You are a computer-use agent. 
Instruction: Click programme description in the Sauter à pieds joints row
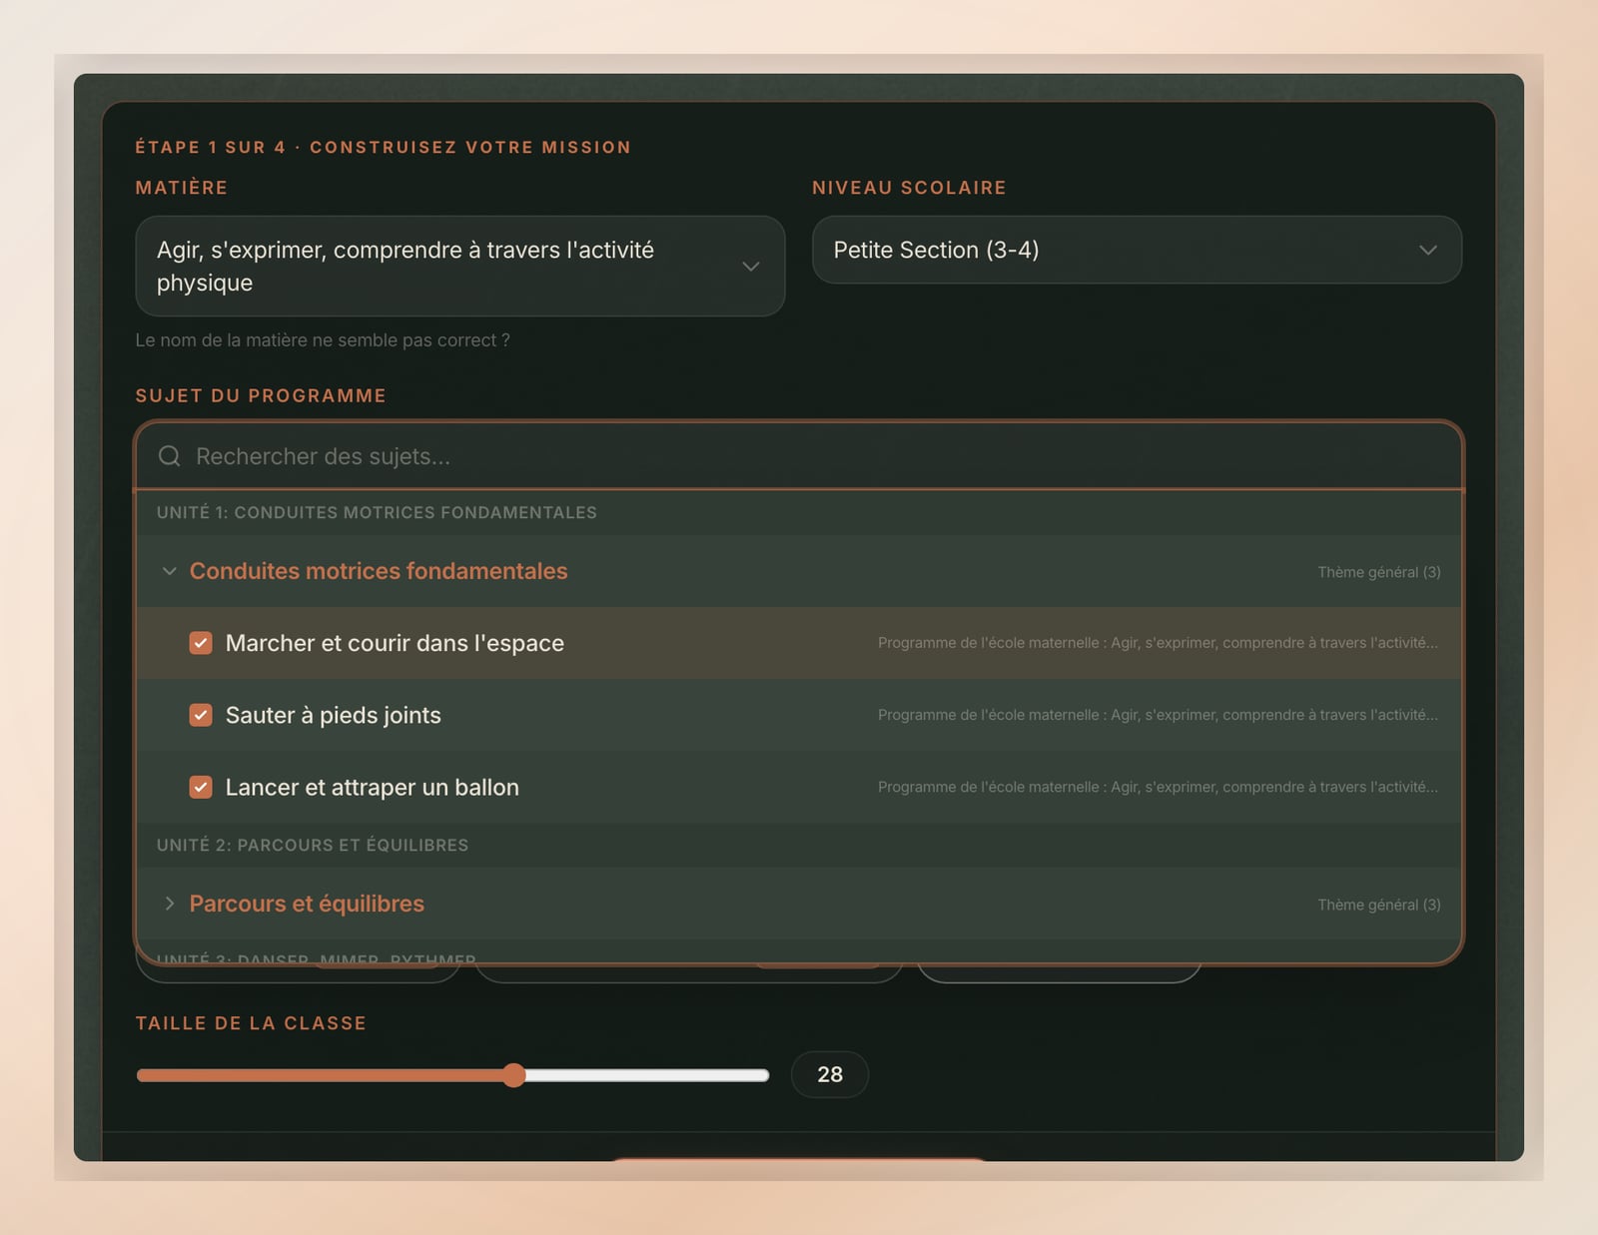click(x=1158, y=715)
